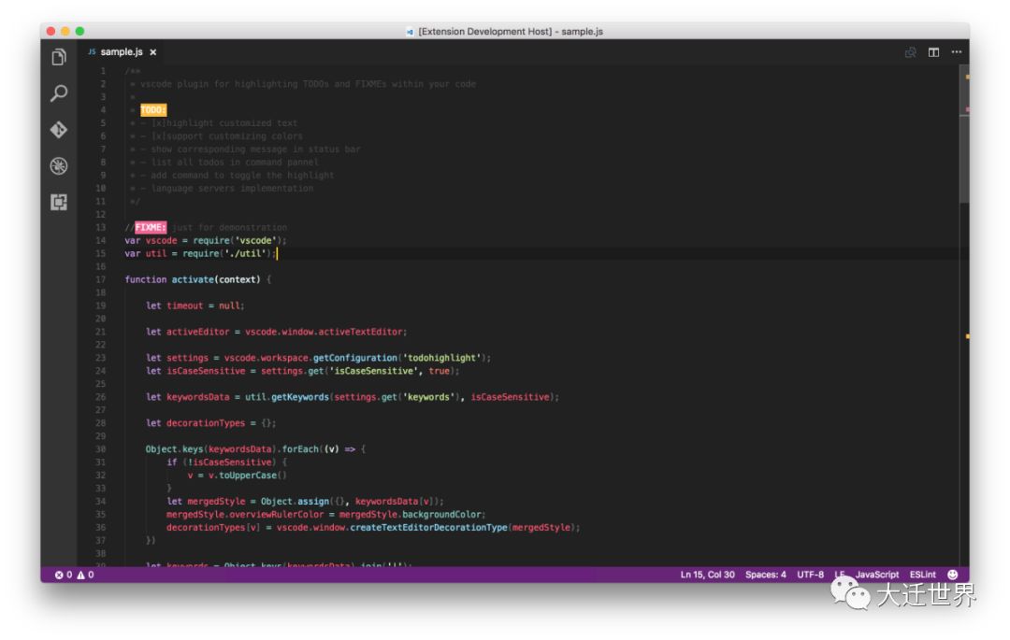
Task: Click the vertical scrollbar thumb
Action: (964, 135)
